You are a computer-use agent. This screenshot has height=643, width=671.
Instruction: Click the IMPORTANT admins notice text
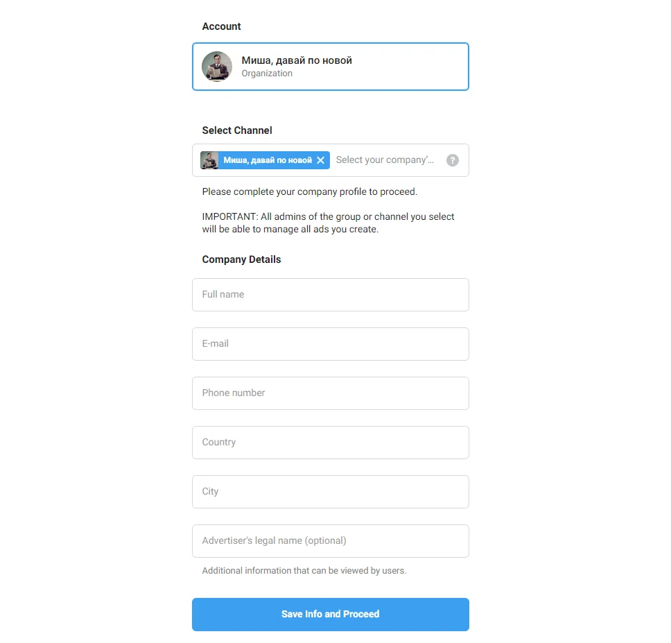click(x=328, y=223)
